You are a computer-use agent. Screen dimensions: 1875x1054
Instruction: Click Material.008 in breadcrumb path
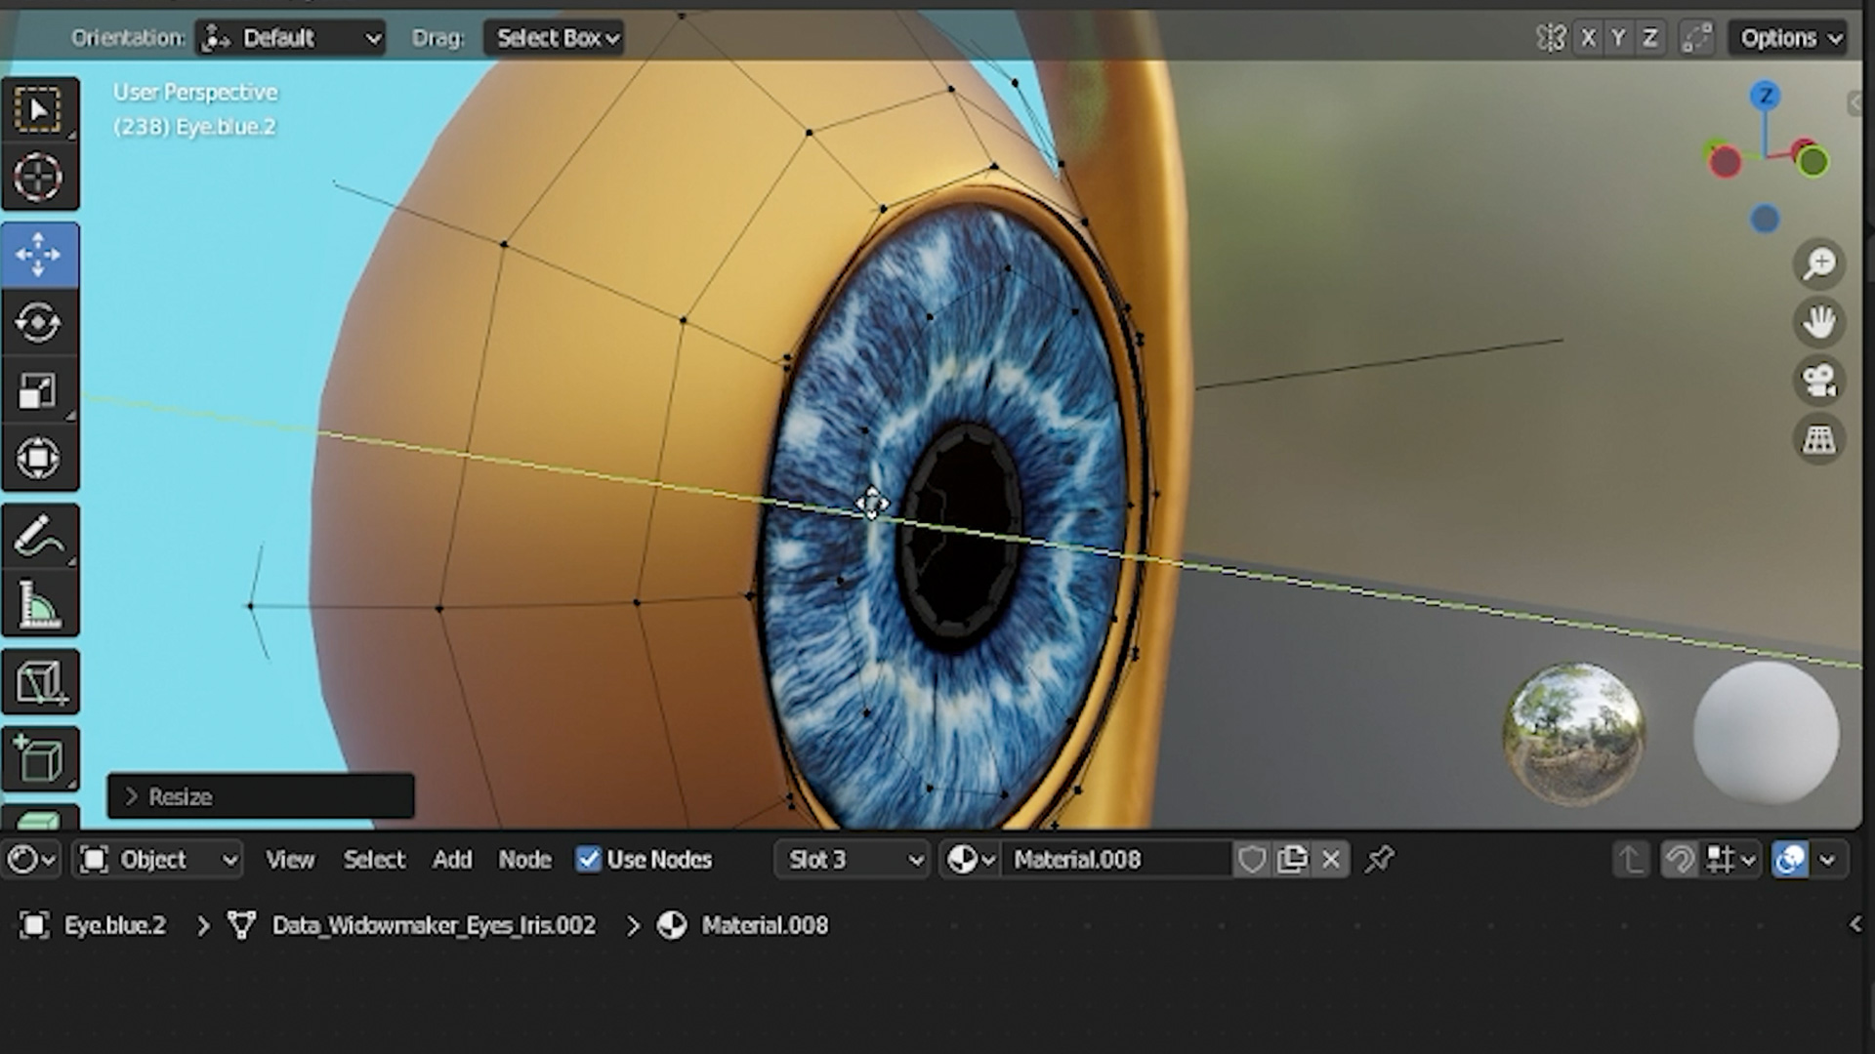765,925
